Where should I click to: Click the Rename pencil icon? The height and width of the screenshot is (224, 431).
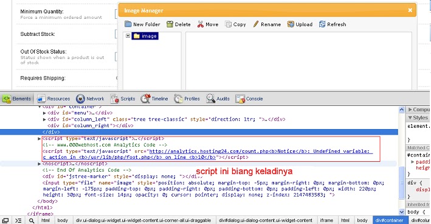256,24
